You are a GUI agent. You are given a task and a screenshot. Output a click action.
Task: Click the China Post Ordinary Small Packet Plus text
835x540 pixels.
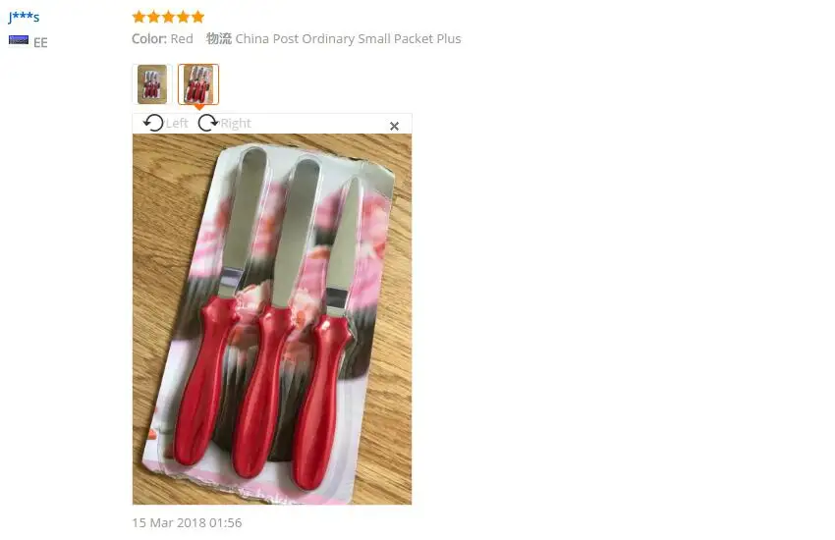click(x=349, y=39)
